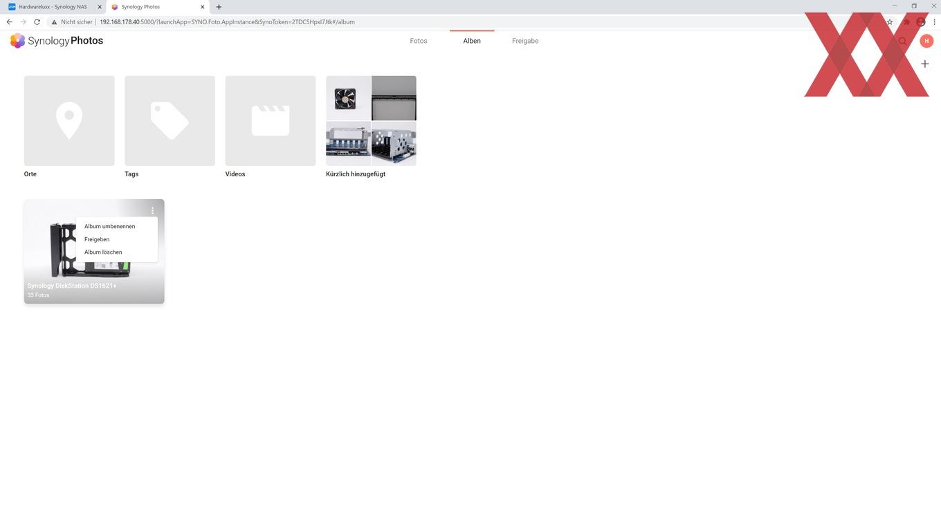Viewport: 941px width, 513px height.
Task: Click the Orte label text
Action: (x=30, y=174)
